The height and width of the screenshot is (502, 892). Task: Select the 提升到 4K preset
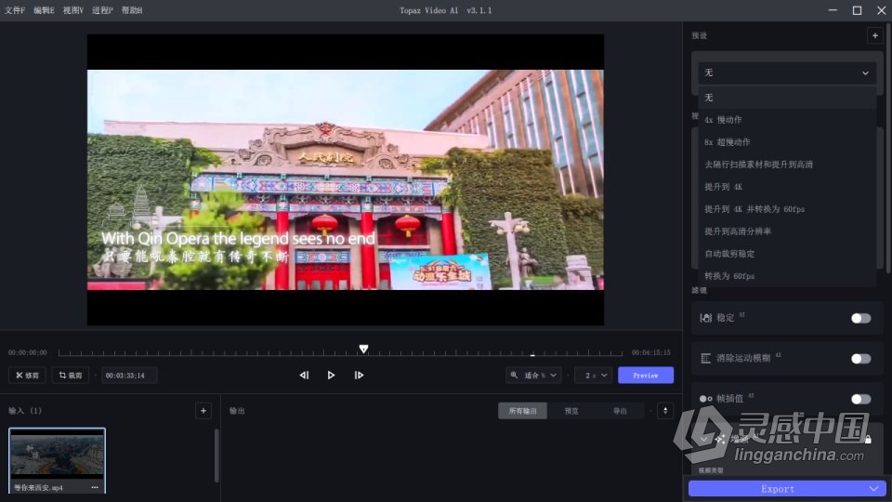787,187
